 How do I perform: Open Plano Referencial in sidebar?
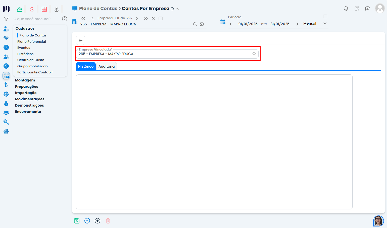pos(32,41)
